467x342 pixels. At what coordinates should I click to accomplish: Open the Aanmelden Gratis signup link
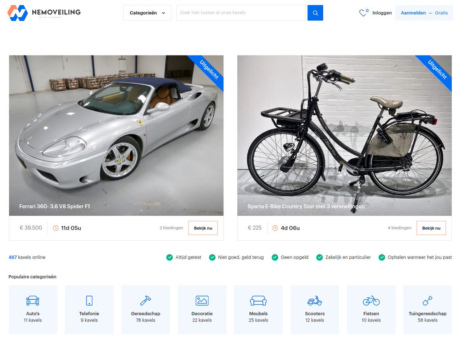click(x=424, y=13)
